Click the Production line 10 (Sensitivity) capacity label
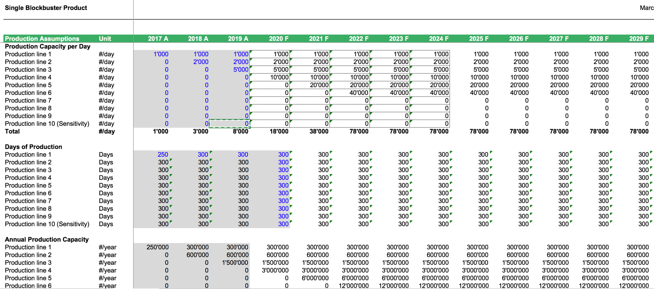Image resolution: width=654 pixels, height=289 pixels. tap(47, 123)
